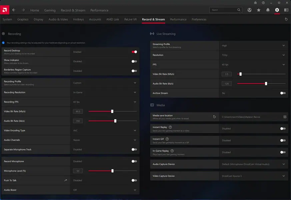Open the Audio Capture Device dropdown
This screenshot has height=200, width=291.
pyautogui.click(x=254, y=164)
